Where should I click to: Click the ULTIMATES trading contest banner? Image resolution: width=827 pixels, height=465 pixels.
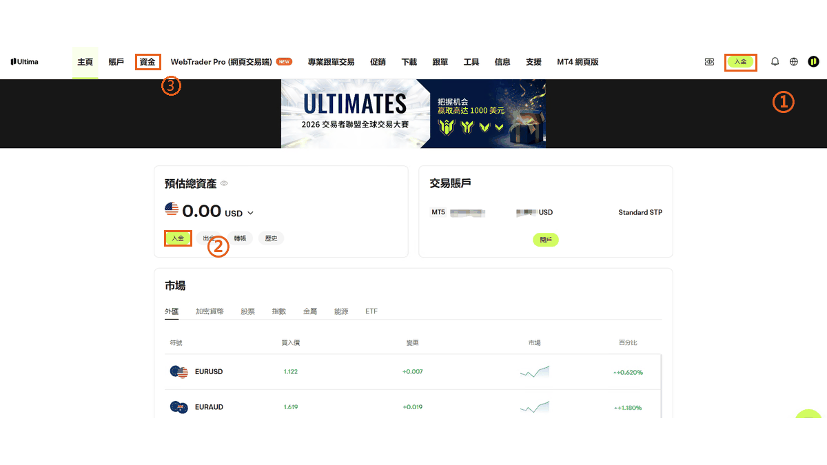click(413, 114)
